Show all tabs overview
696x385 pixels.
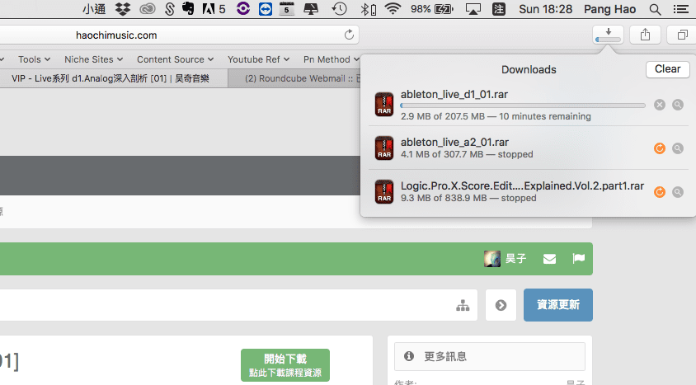click(682, 35)
